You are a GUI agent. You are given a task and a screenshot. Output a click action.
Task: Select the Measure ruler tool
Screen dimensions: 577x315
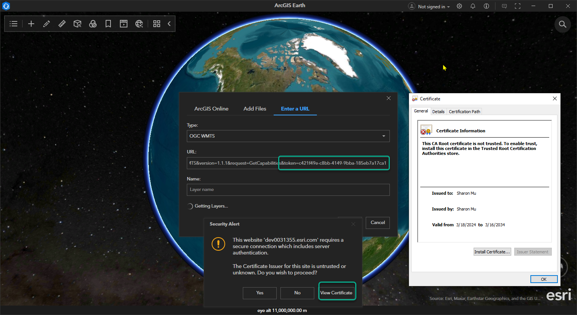pos(62,24)
